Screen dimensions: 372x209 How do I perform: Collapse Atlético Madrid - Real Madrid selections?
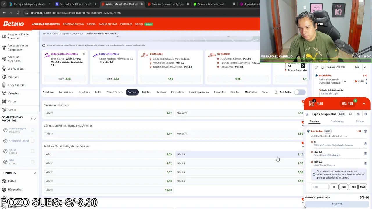coord(346,136)
